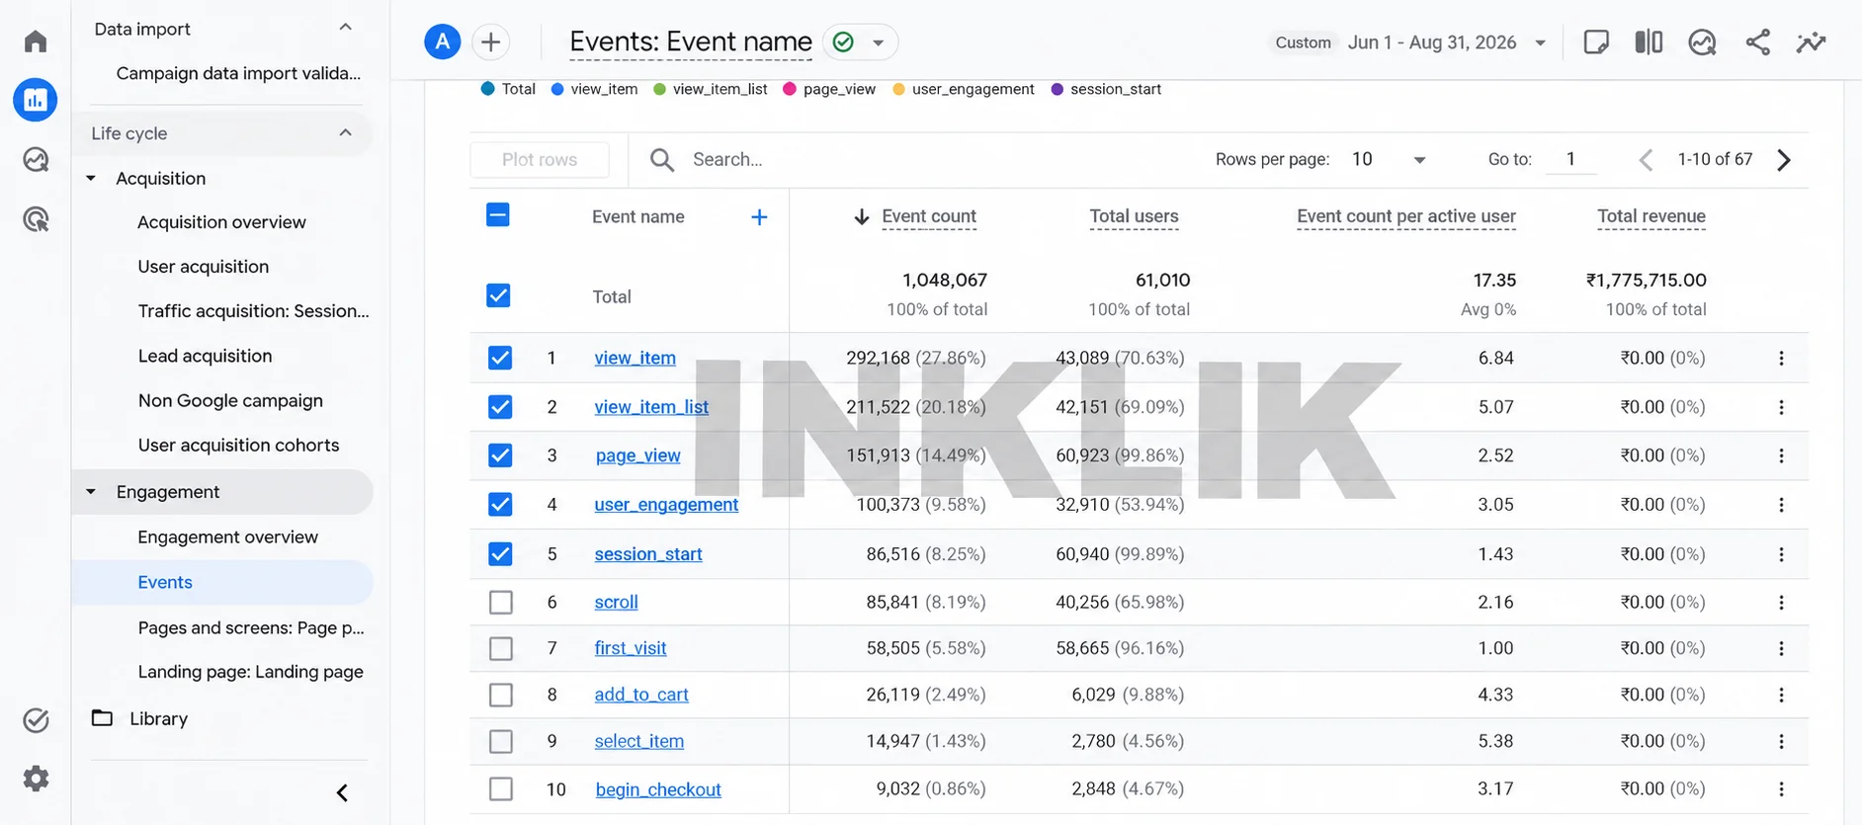Open row options for view_item

1781,358
